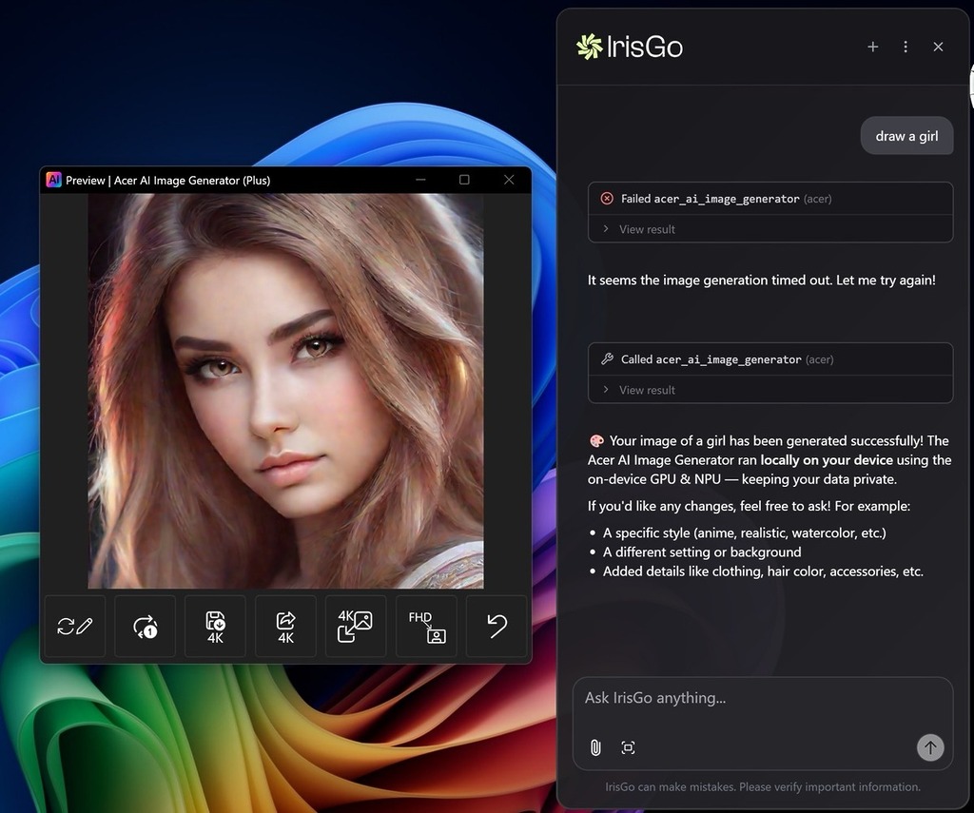
Task: Click the Called acer_ai_image_generator row
Action: [770, 359]
